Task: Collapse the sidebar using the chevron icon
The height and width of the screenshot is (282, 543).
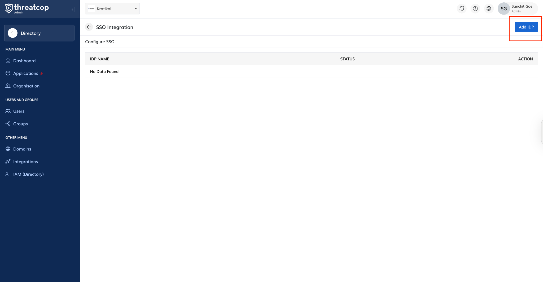Action: 73,10
